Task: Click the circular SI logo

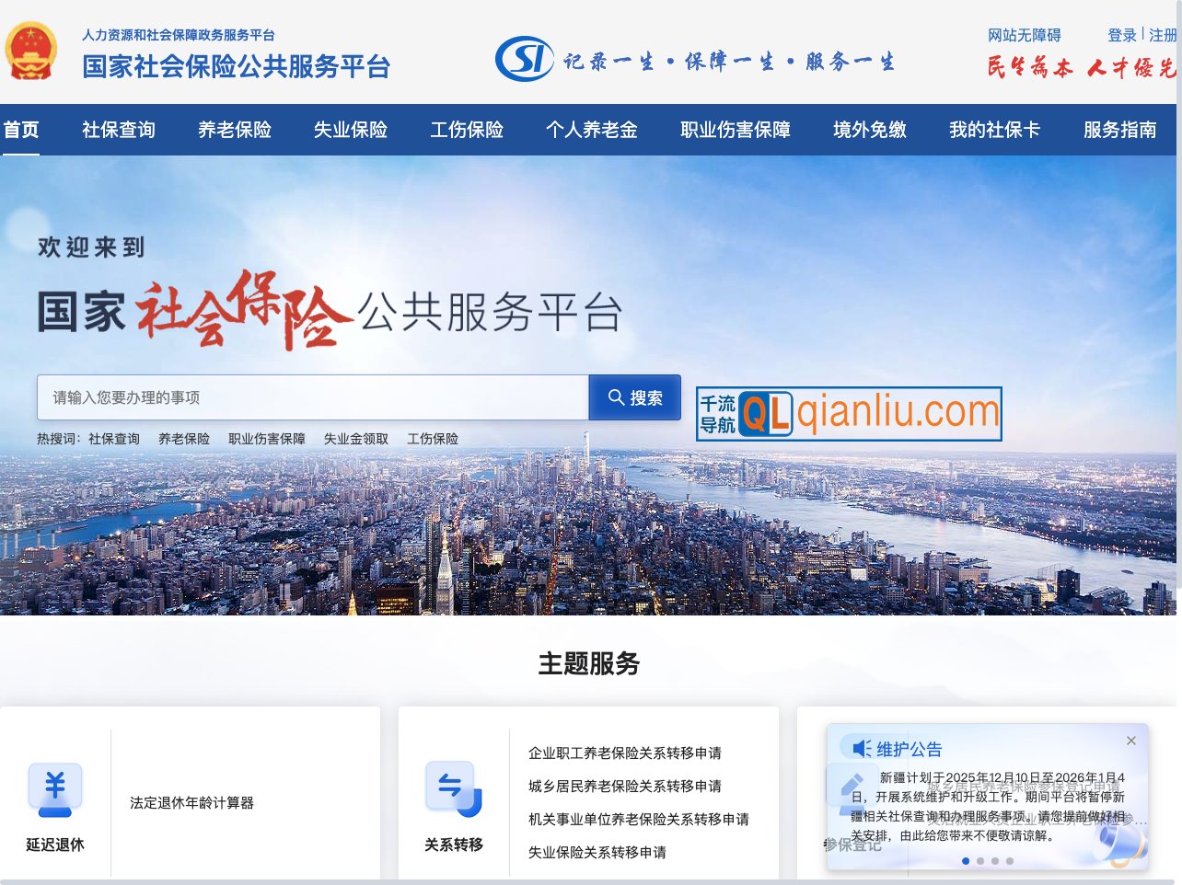Action: (x=521, y=57)
